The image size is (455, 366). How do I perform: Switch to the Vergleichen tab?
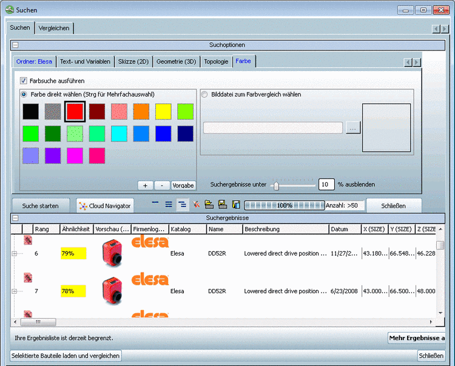click(54, 28)
